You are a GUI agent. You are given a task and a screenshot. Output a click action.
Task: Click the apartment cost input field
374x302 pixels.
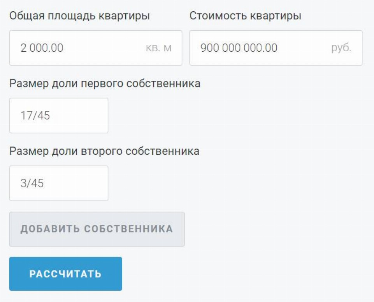276,48
